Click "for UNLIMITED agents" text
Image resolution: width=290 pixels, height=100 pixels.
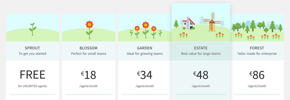click(x=32, y=86)
